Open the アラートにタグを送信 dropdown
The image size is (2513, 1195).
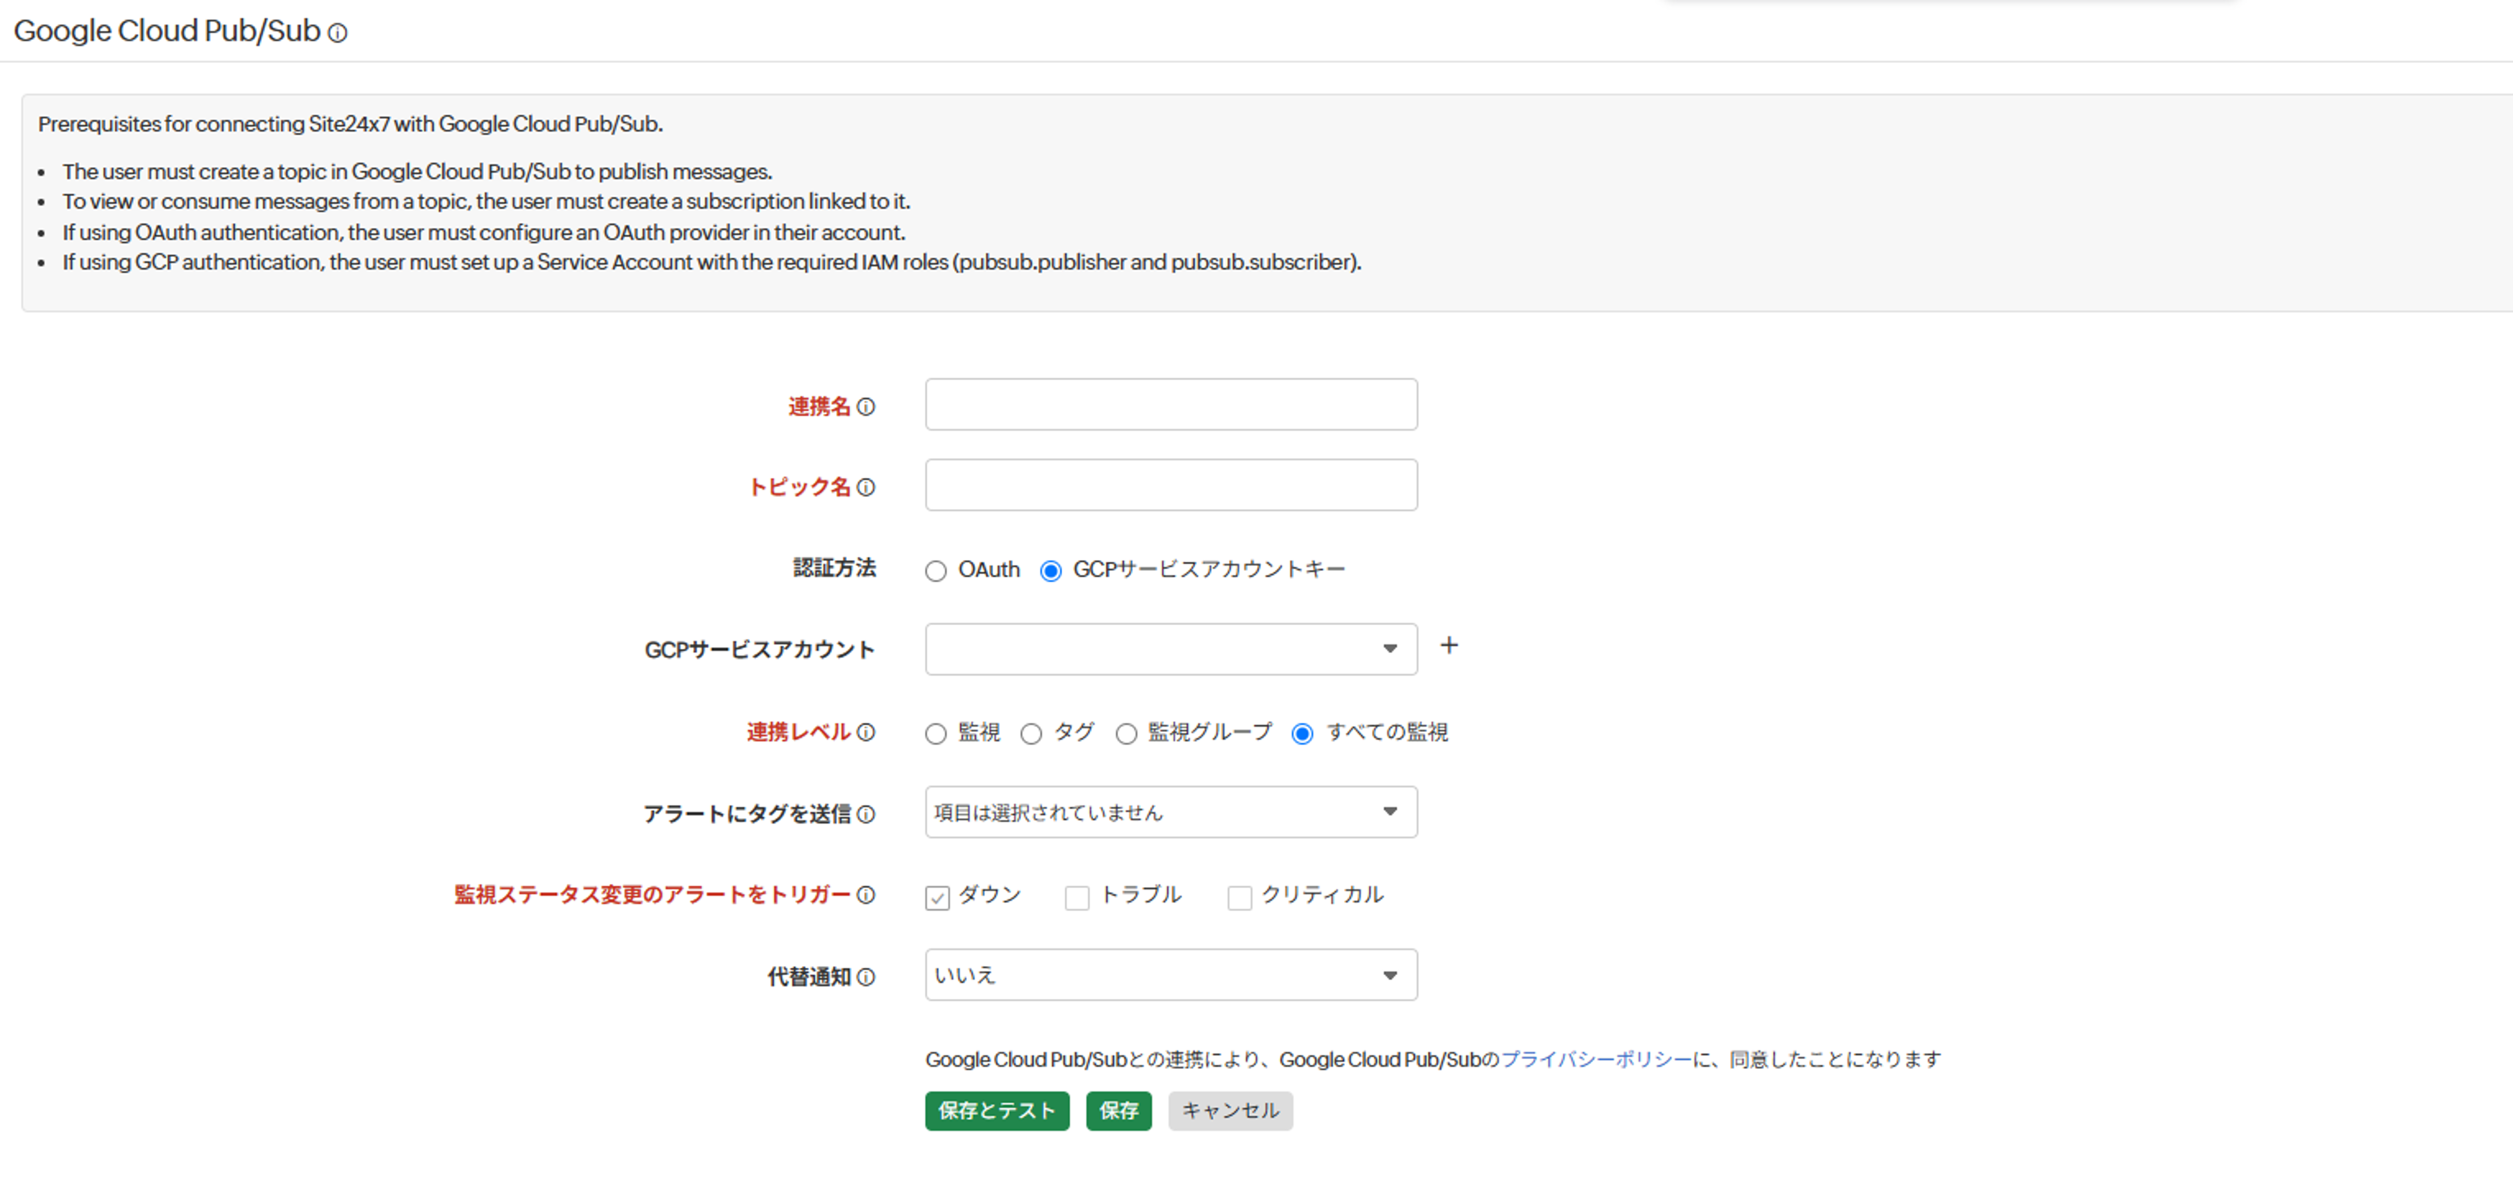click(1171, 812)
